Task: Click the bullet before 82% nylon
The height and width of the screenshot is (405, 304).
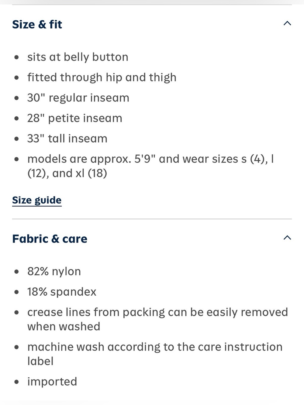Action: click(x=17, y=271)
